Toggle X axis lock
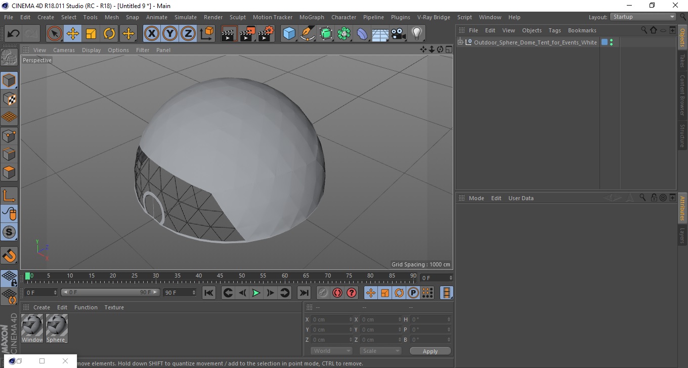 [x=151, y=34]
